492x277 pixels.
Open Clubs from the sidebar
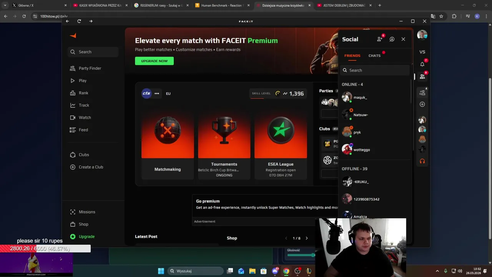(80, 155)
